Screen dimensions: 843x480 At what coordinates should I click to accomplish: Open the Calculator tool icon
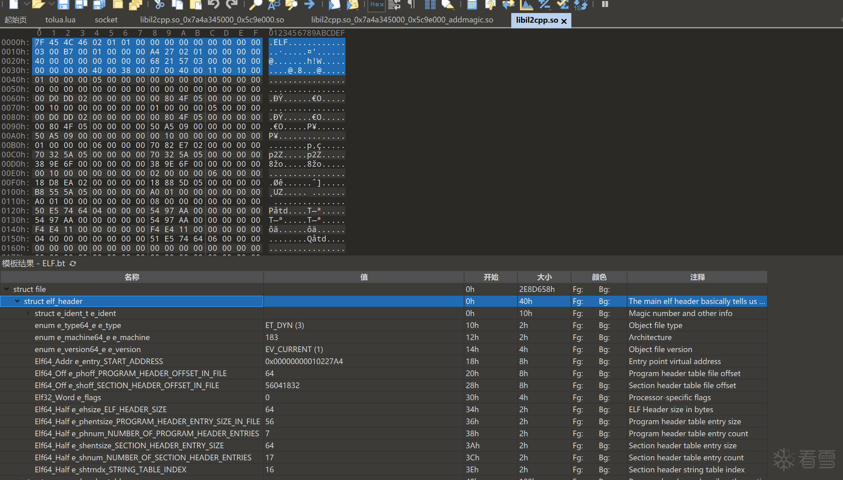click(472, 5)
